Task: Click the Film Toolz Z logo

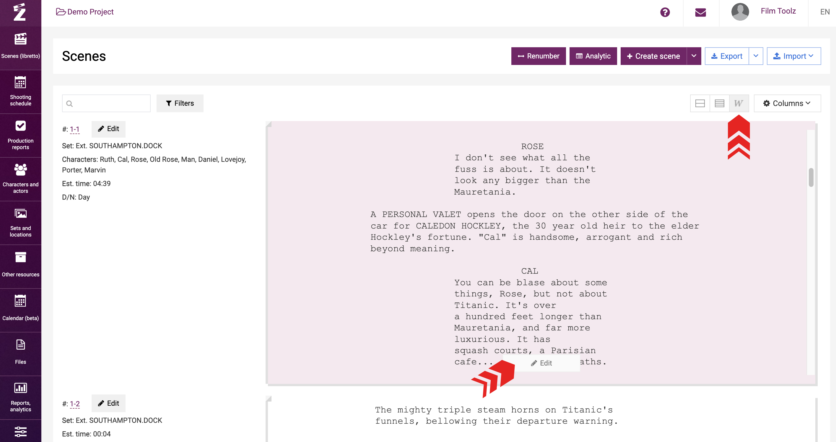Action: coord(19,12)
